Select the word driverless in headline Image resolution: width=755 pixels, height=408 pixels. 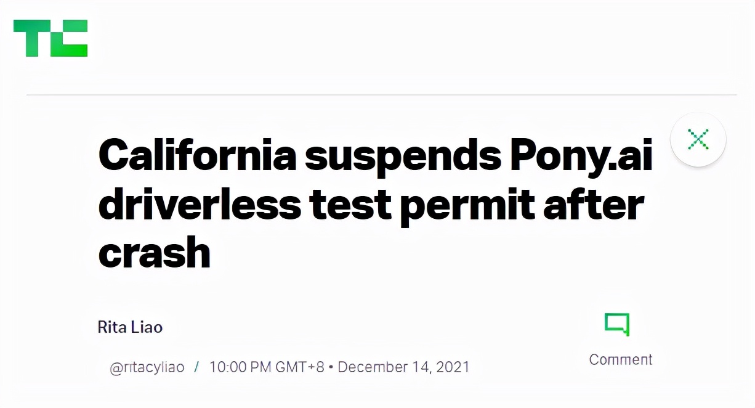pos(200,205)
